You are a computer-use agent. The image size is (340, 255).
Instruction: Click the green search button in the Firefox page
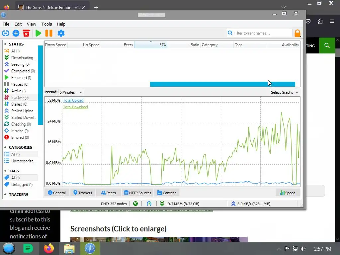click(x=327, y=45)
